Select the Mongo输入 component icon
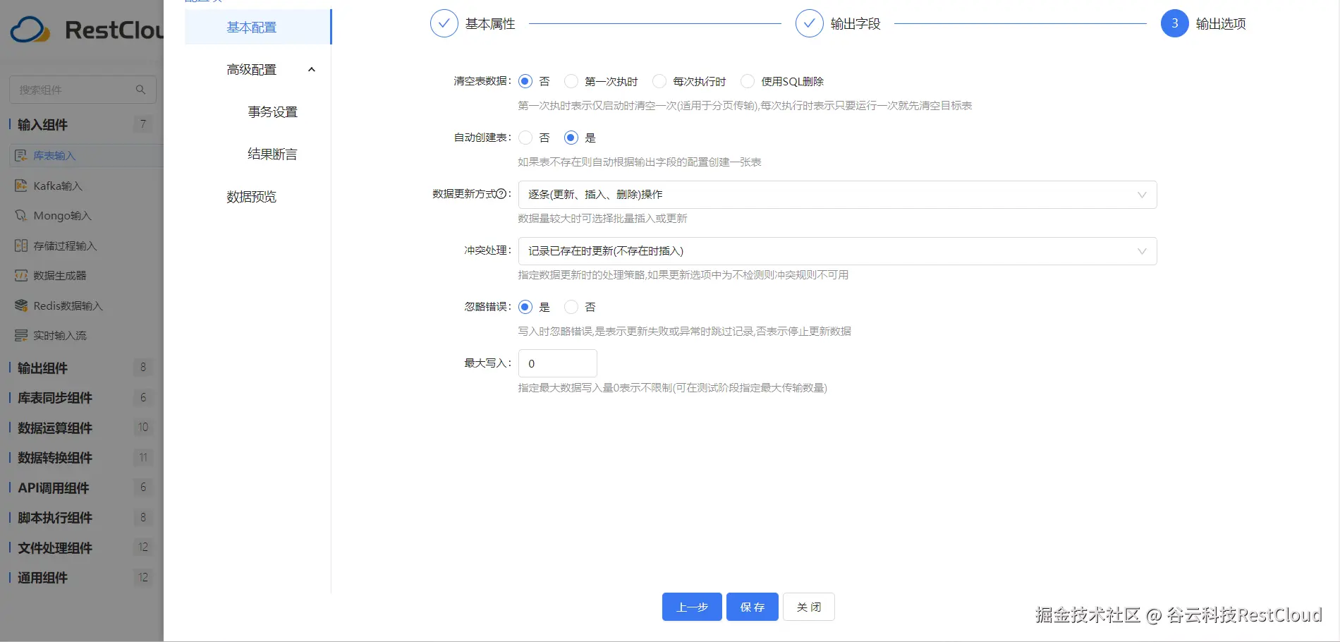This screenshot has height=642, width=1340. click(21, 215)
